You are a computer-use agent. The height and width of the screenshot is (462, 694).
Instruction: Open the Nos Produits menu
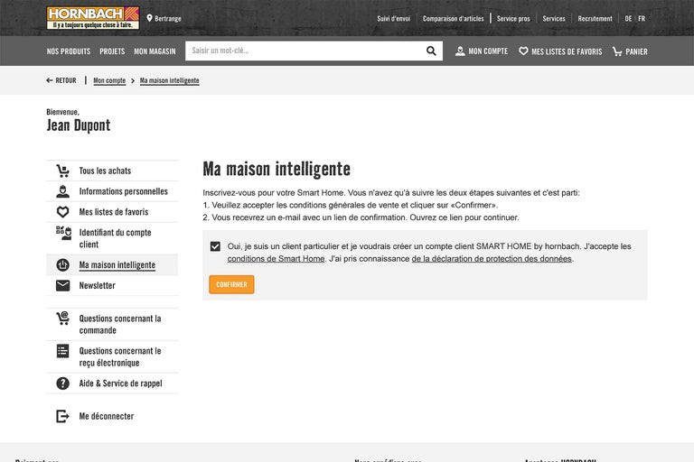click(69, 51)
